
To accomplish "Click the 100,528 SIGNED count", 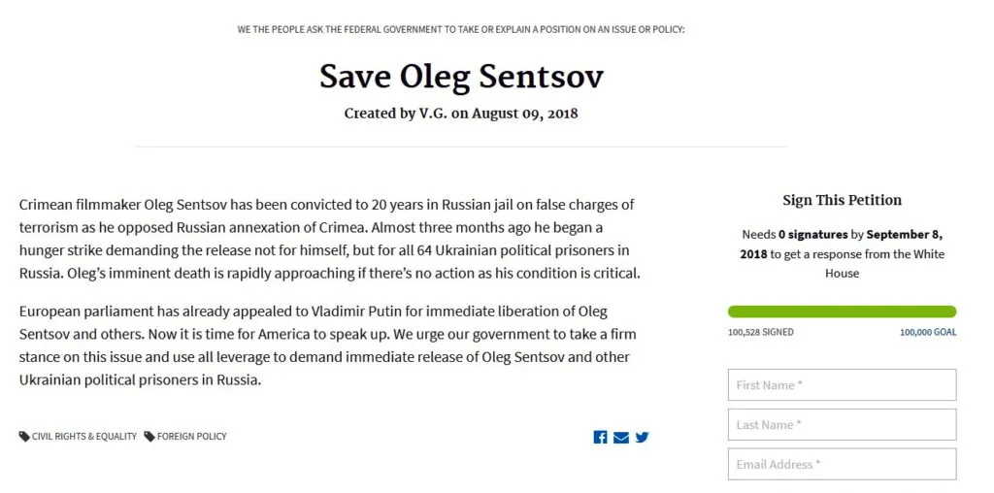I will 761,332.
